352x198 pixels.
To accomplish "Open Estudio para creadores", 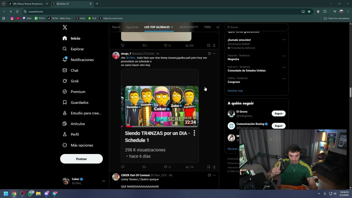I will [82, 113].
